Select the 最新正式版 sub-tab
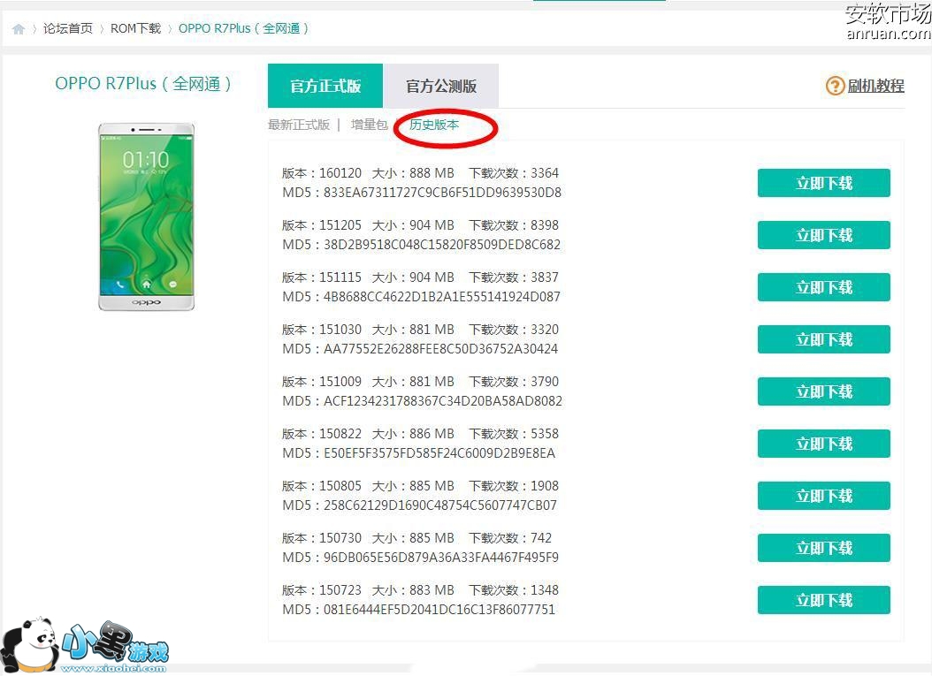This screenshot has width=932, height=676. 298,125
